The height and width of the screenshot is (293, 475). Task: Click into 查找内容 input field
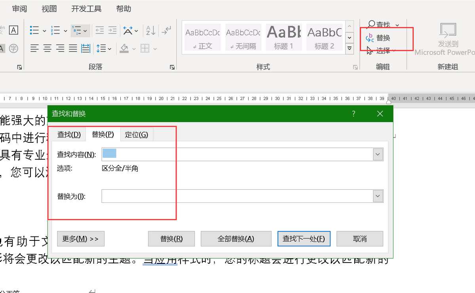pyautogui.click(x=237, y=154)
